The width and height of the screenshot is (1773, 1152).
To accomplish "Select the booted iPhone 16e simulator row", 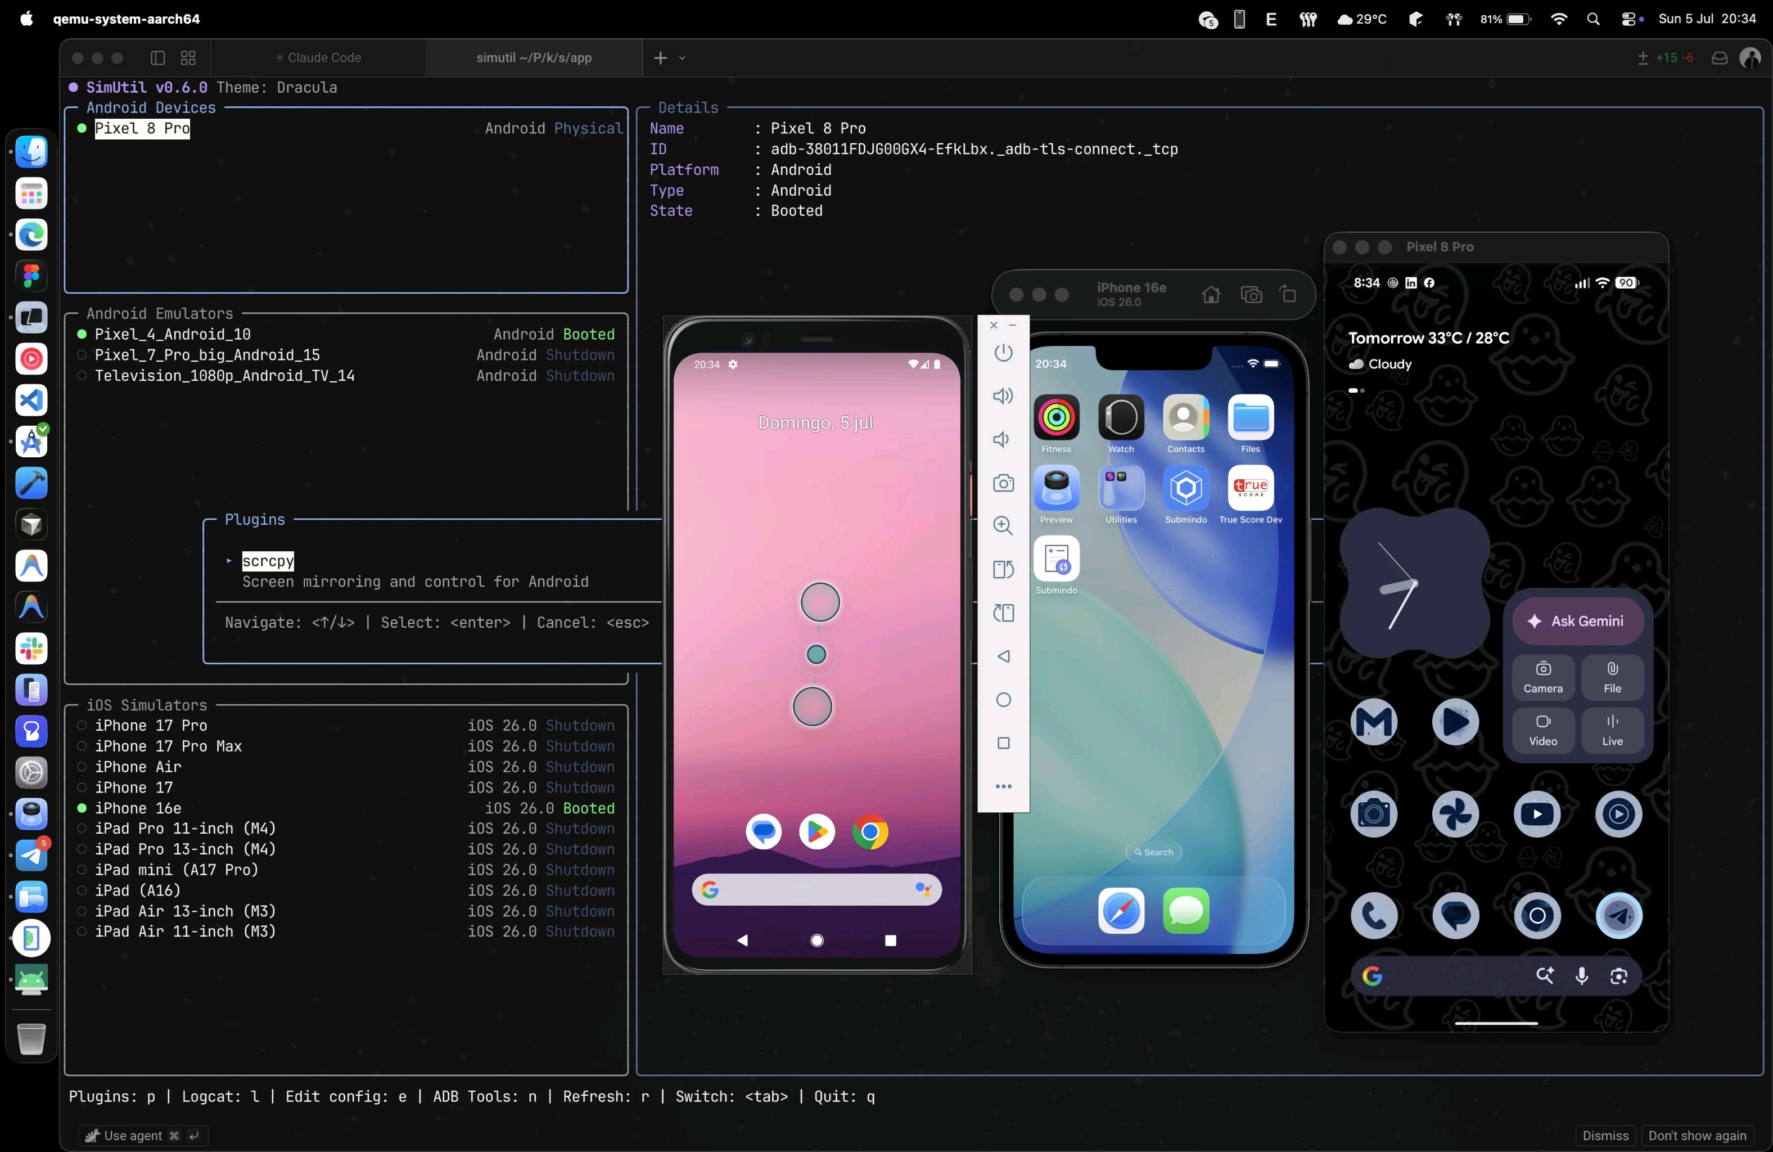I will tap(346, 808).
